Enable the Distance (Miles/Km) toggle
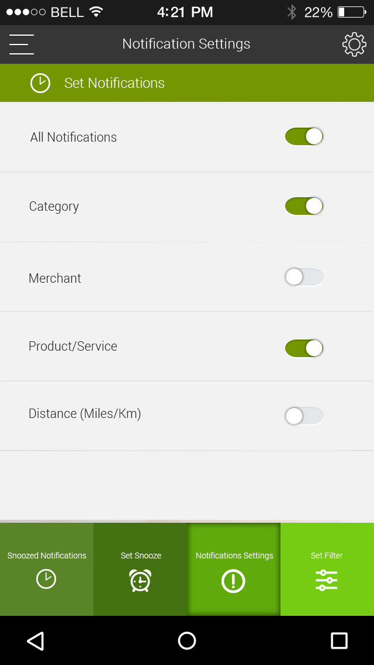 (304, 416)
